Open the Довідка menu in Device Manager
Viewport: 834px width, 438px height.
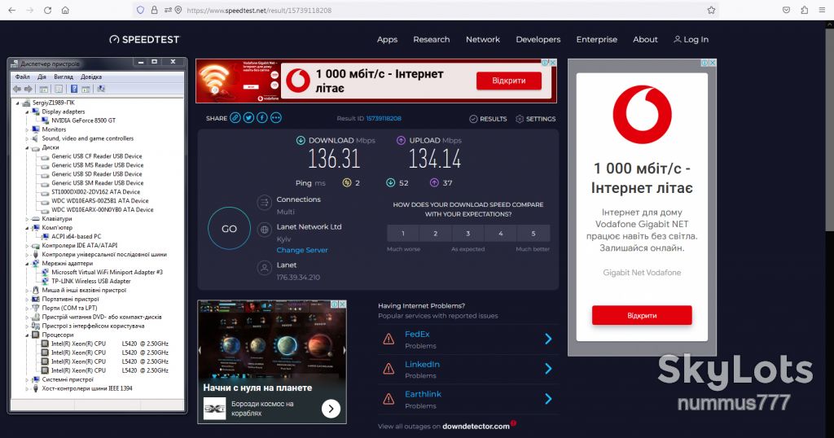point(91,77)
